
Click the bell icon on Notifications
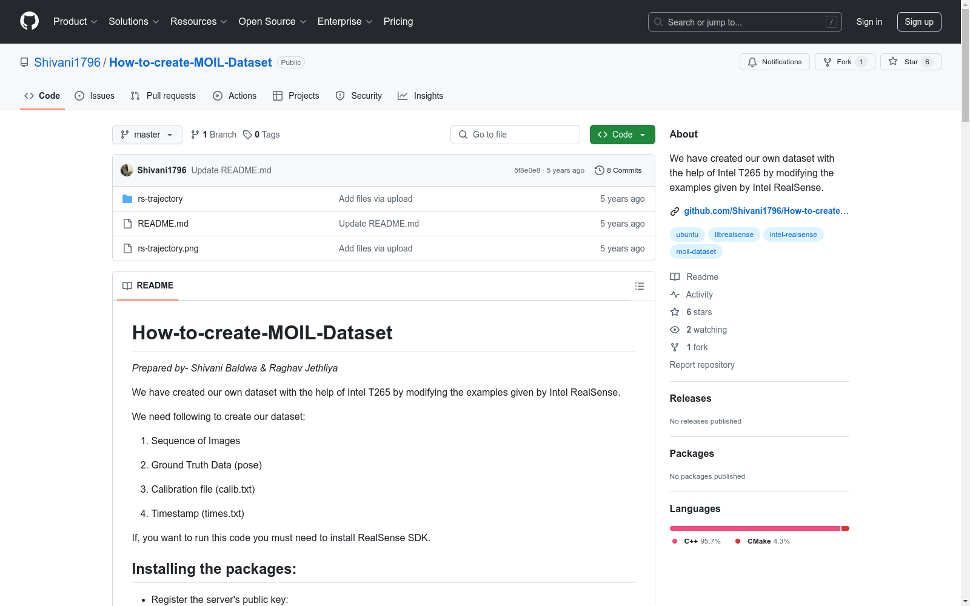(752, 62)
